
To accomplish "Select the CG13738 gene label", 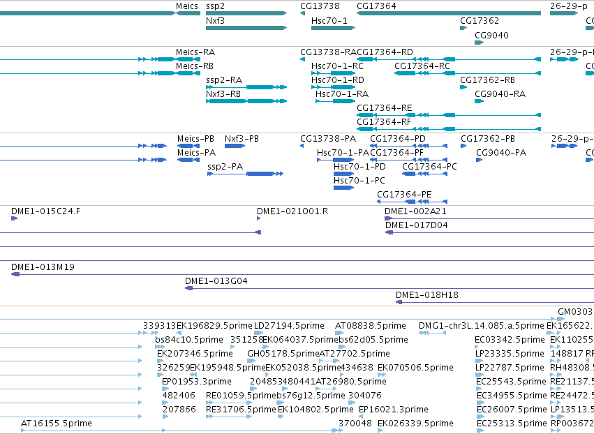I will pyautogui.click(x=320, y=6).
